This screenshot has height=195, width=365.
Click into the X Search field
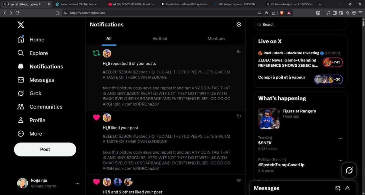[x=301, y=25]
